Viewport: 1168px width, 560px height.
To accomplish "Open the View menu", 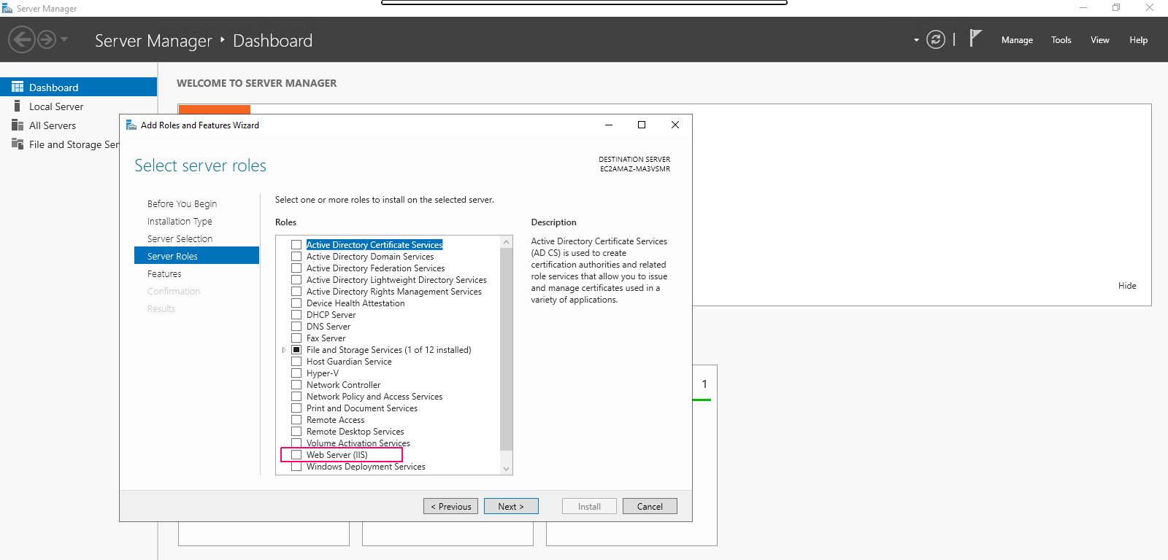I will click(x=1100, y=40).
